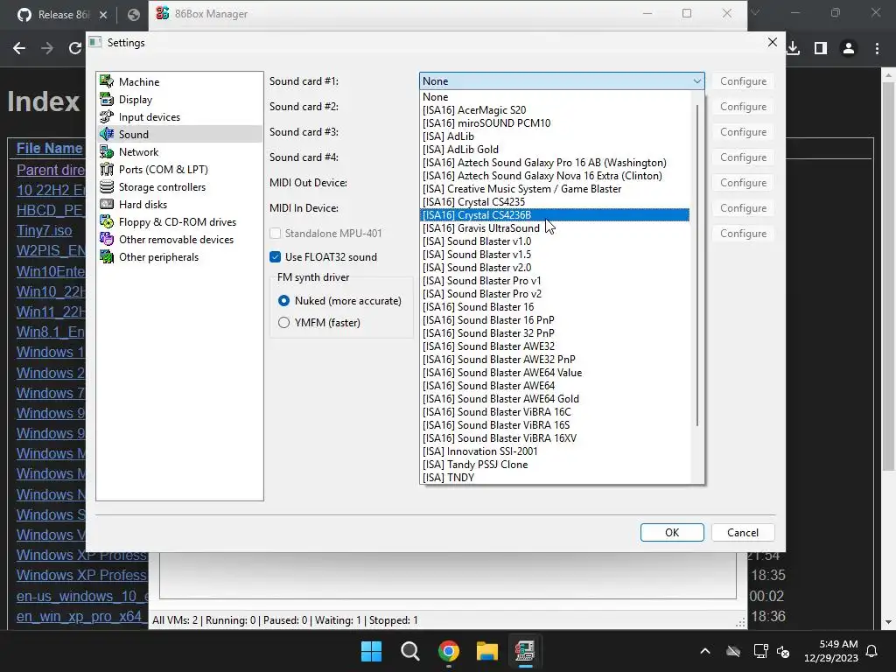Viewport: 896px width, 672px height.
Task: Choose None from the sound card list
Action: [554, 96]
